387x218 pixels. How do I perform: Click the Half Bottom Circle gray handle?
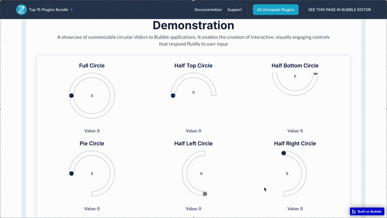coord(315,73)
